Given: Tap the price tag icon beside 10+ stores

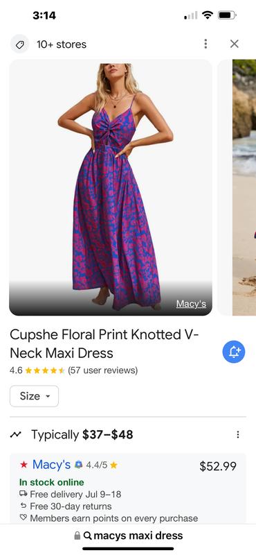Looking at the screenshot, I should click(20, 44).
